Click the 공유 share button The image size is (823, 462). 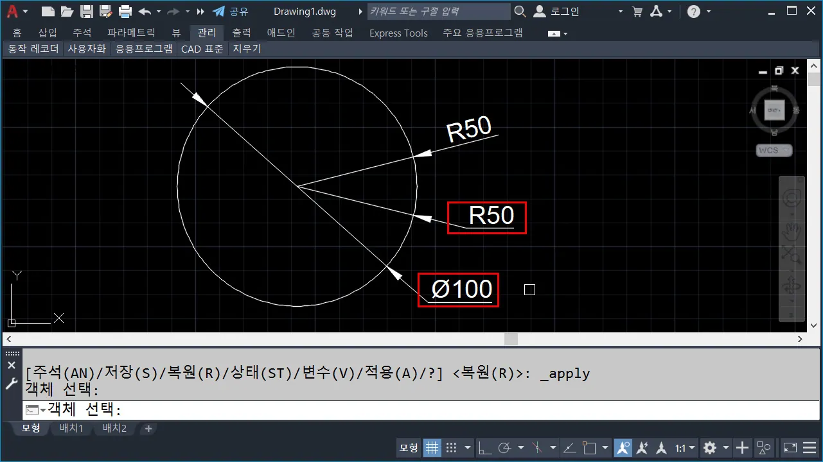pos(231,12)
